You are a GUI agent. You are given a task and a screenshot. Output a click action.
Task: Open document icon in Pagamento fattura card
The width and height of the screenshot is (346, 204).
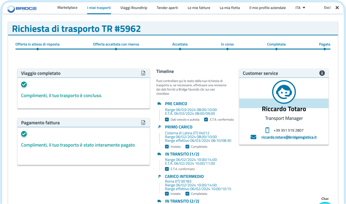(143, 123)
